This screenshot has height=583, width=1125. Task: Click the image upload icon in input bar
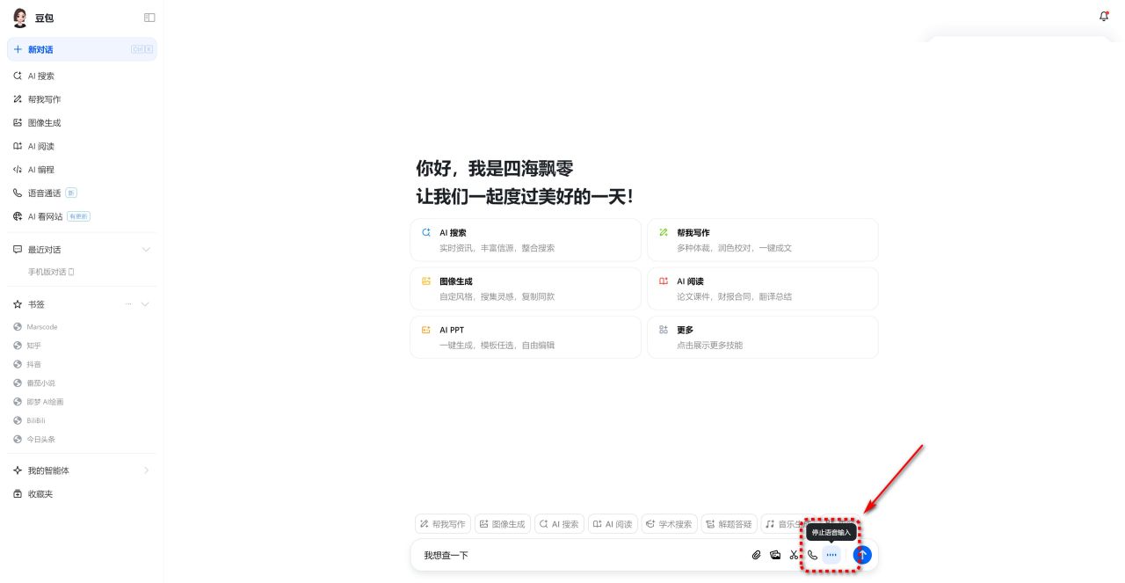775,555
